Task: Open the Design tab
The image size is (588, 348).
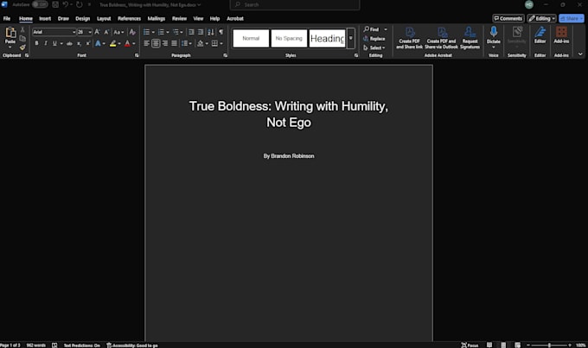Action: (x=82, y=18)
